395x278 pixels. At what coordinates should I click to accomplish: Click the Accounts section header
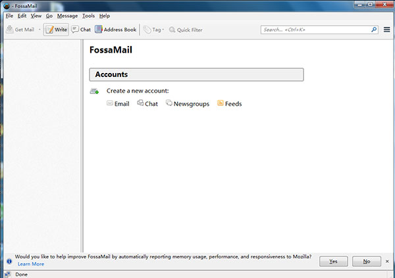196,74
